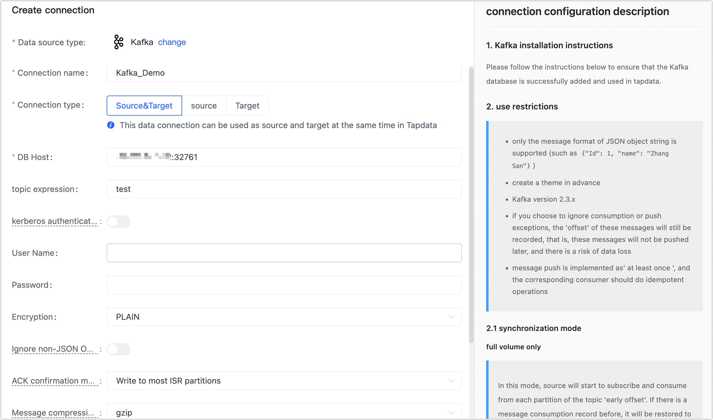Expand the Write to most ISR partitions dropdown
Image resolution: width=713 pixels, height=420 pixels.
tap(278, 381)
